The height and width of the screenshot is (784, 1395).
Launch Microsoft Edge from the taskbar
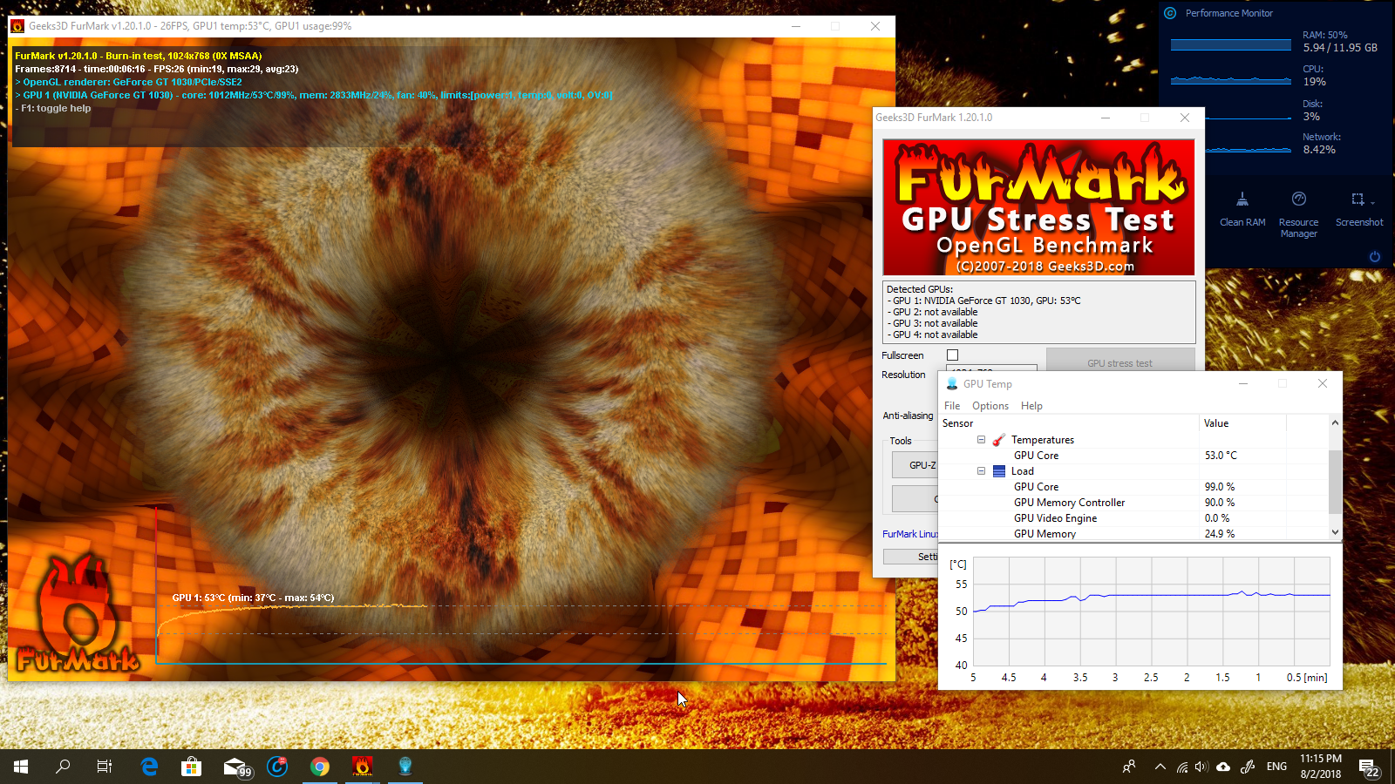tap(149, 767)
